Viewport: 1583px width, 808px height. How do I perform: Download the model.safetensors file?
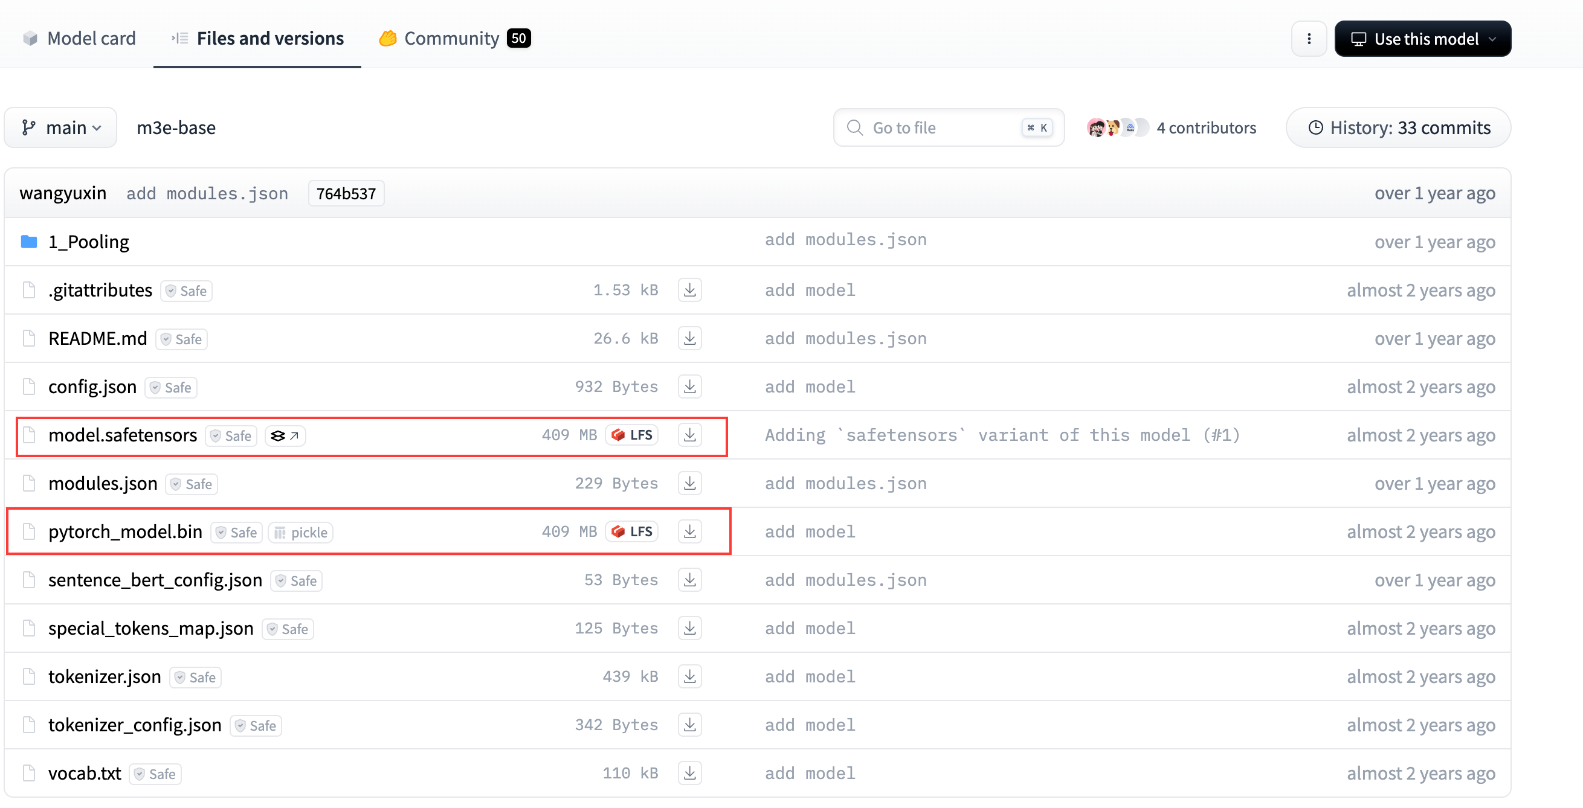point(689,435)
